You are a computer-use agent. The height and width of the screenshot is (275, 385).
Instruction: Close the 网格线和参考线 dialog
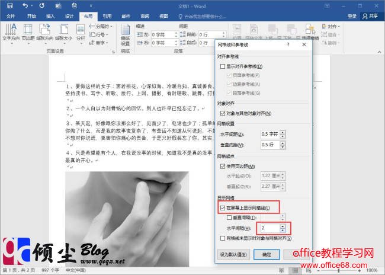[x=304, y=44]
